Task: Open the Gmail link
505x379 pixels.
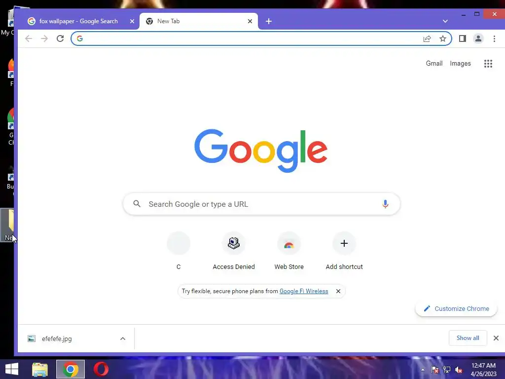Action: [434, 64]
